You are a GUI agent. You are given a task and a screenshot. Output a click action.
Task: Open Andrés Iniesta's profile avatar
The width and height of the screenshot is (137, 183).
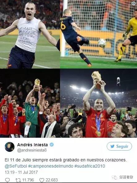[x=10, y=147]
